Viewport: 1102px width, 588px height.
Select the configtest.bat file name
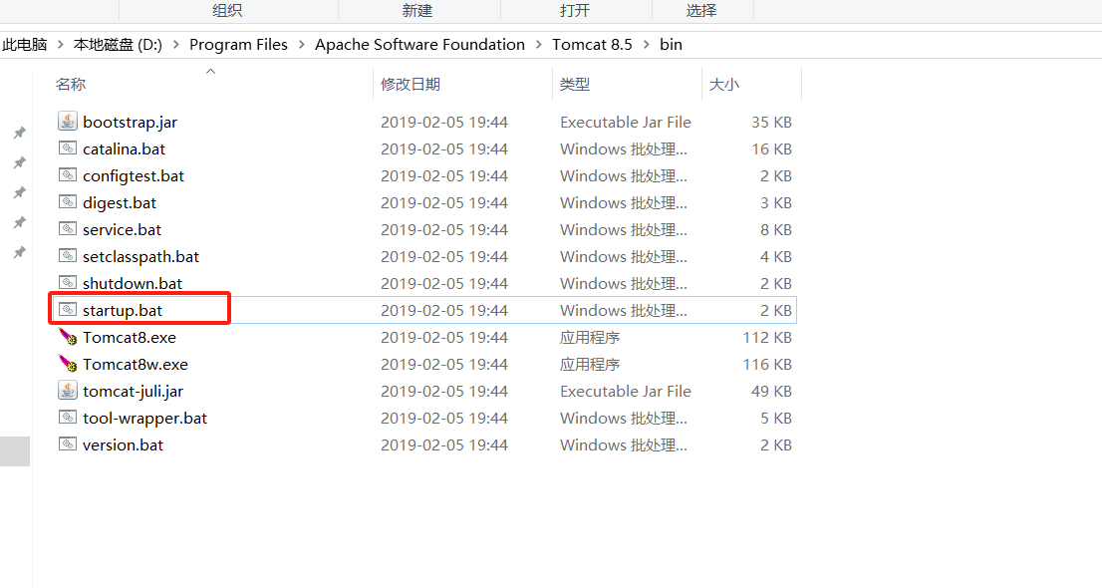pos(134,175)
